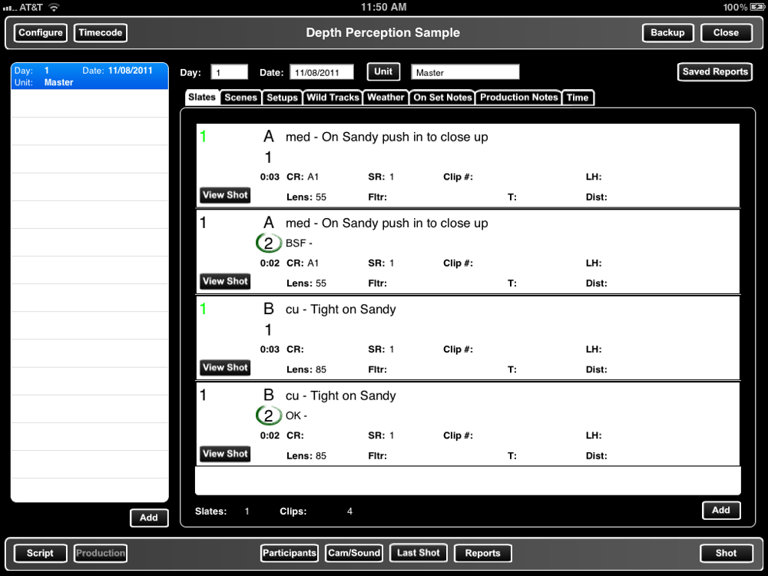Tap circled take 2 beside OK
Image resolution: width=768 pixels, height=576 pixels.
[x=268, y=415]
